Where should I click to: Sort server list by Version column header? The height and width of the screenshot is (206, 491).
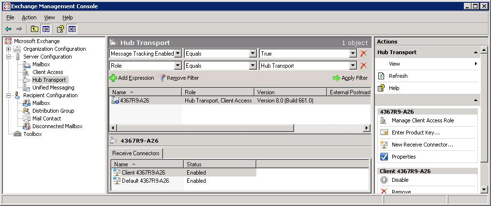(290, 92)
